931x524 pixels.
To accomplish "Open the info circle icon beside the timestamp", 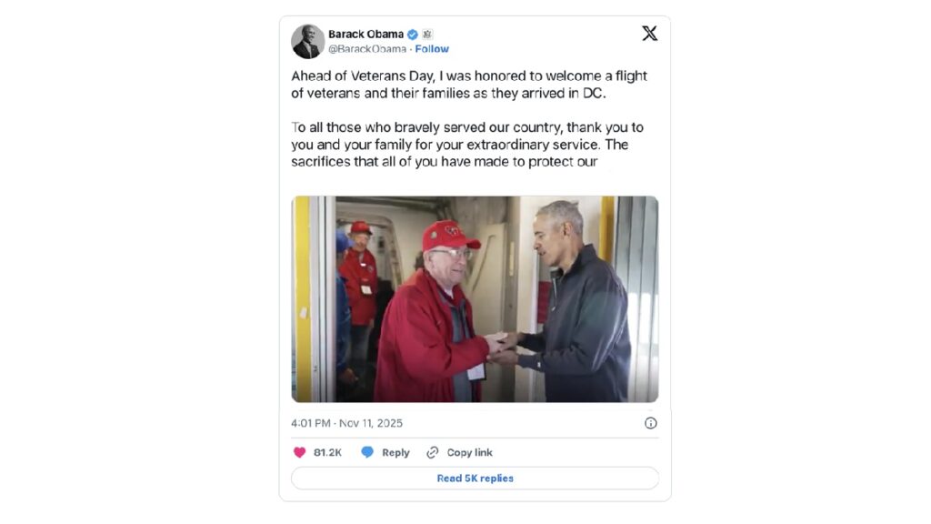I will click(x=651, y=423).
